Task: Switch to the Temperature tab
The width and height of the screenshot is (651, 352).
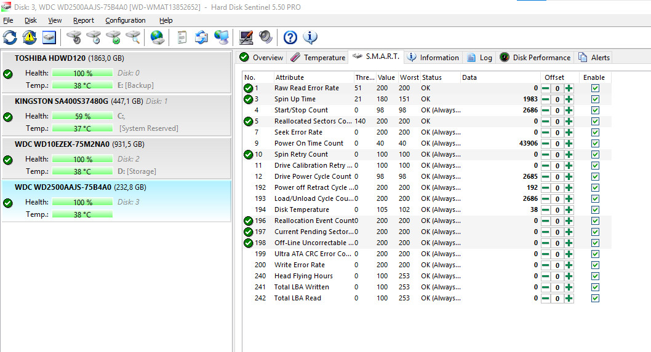Action: tap(318, 58)
